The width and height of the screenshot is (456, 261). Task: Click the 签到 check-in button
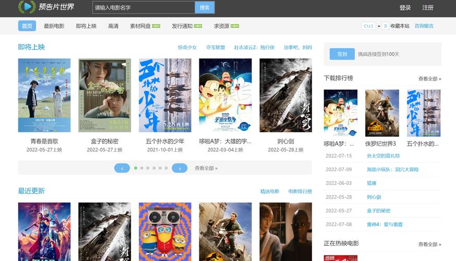tap(342, 54)
